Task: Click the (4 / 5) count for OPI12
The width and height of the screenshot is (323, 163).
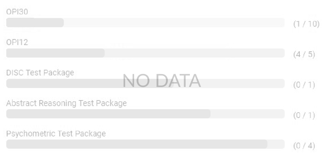Action: (x=304, y=54)
